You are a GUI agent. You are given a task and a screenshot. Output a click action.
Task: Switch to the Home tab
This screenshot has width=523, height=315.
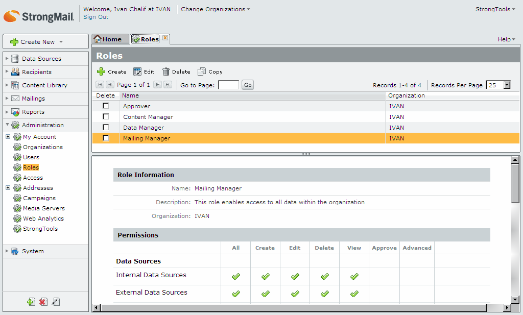tap(110, 39)
